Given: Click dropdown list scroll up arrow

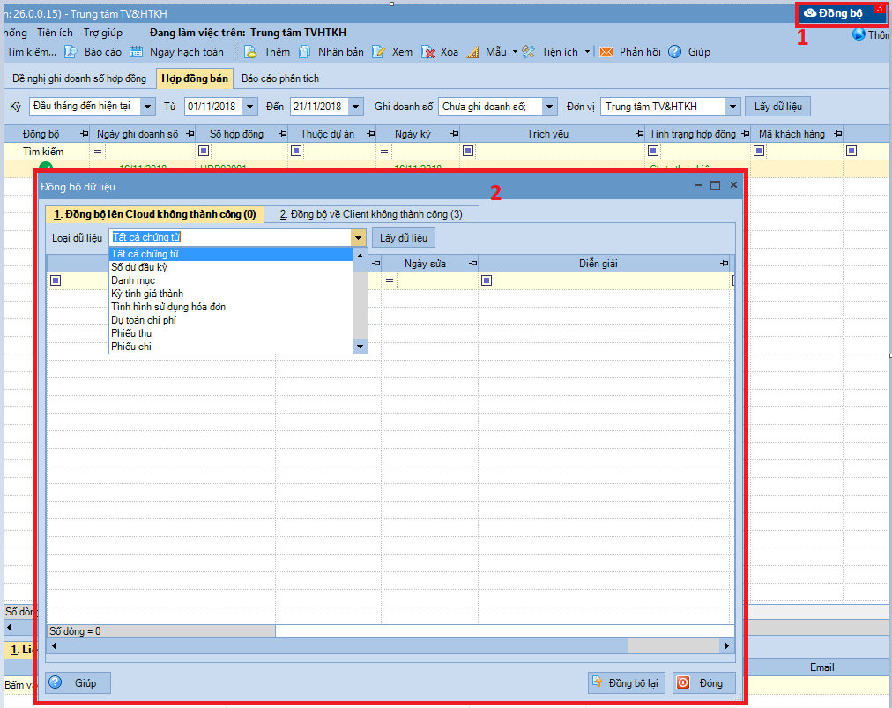Looking at the screenshot, I should pos(360,256).
